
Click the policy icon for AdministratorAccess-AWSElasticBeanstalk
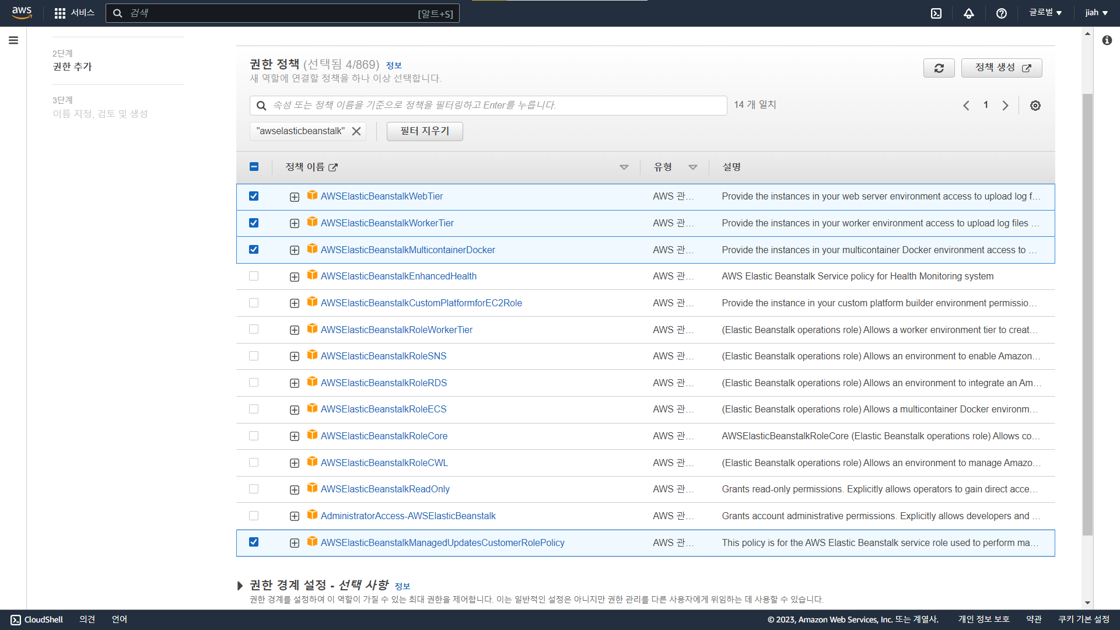click(x=313, y=514)
